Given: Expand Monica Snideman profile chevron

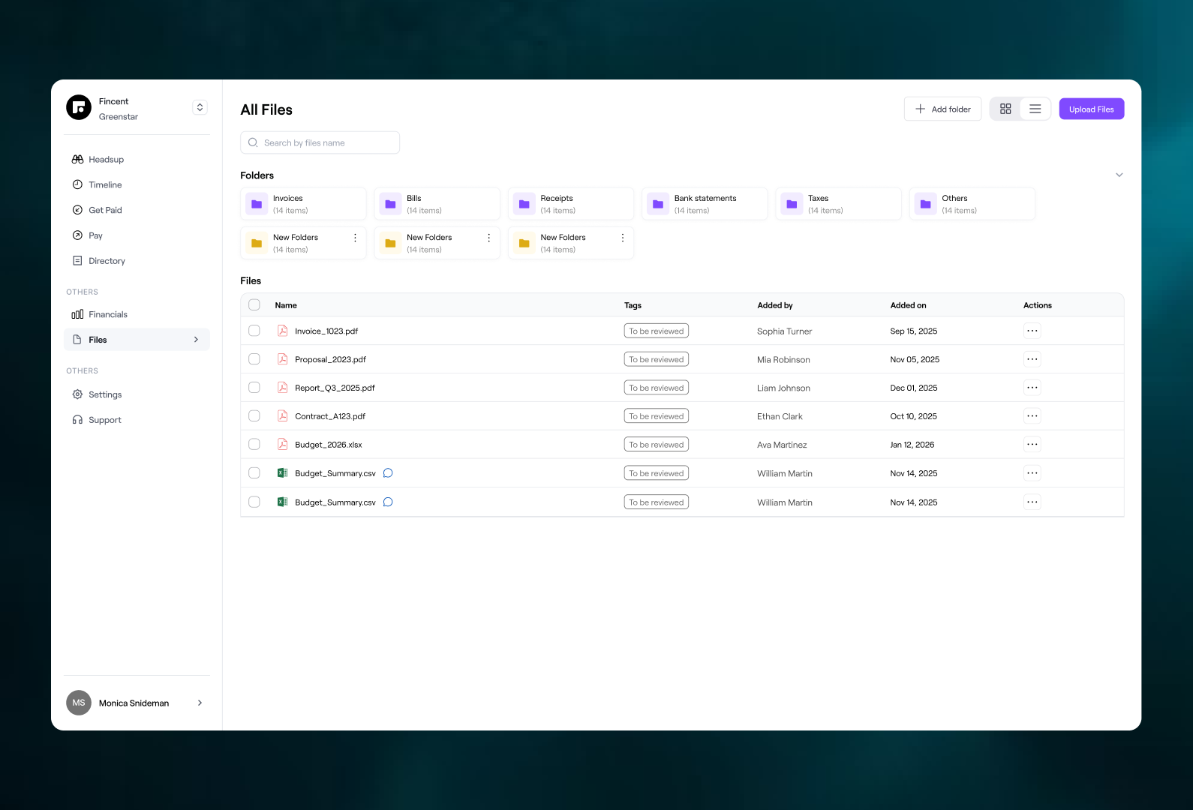Looking at the screenshot, I should (x=200, y=703).
